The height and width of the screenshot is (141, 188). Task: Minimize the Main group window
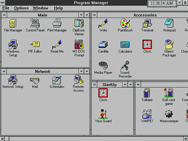pyautogui.click(x=81, y=15)
